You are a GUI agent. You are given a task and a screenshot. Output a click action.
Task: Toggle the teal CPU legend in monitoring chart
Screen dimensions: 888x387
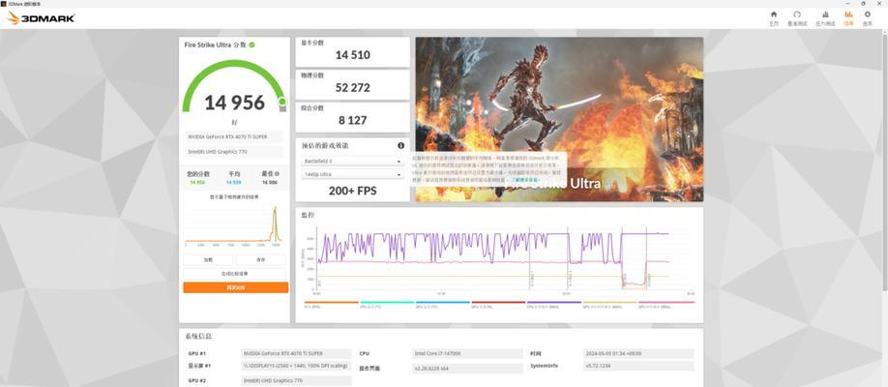387,304
